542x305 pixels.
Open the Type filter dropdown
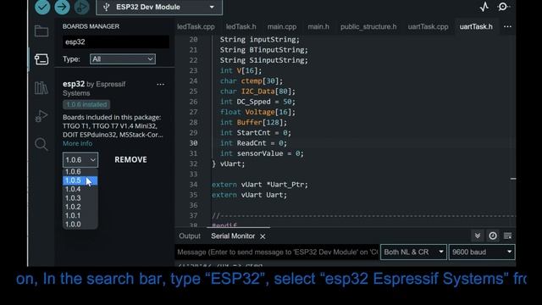pyautogui.click(x=123, y=59)
